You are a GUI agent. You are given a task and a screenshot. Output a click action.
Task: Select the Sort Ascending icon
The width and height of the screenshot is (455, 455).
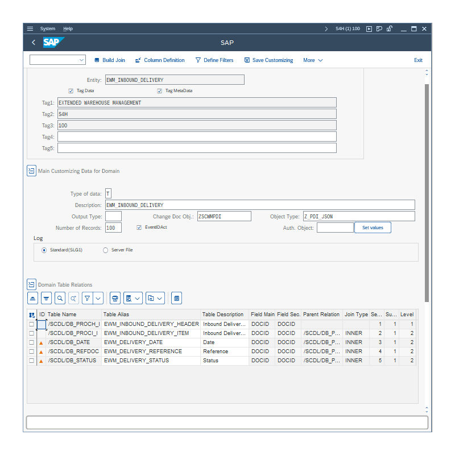click(32, 297)
